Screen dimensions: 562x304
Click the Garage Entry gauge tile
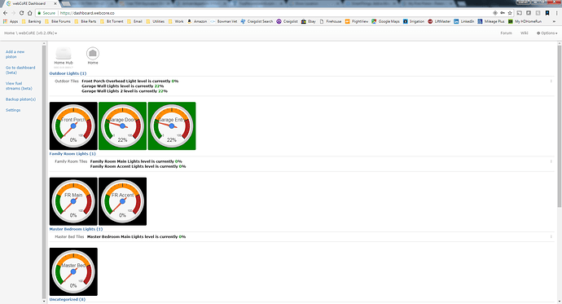click(172, 126)
